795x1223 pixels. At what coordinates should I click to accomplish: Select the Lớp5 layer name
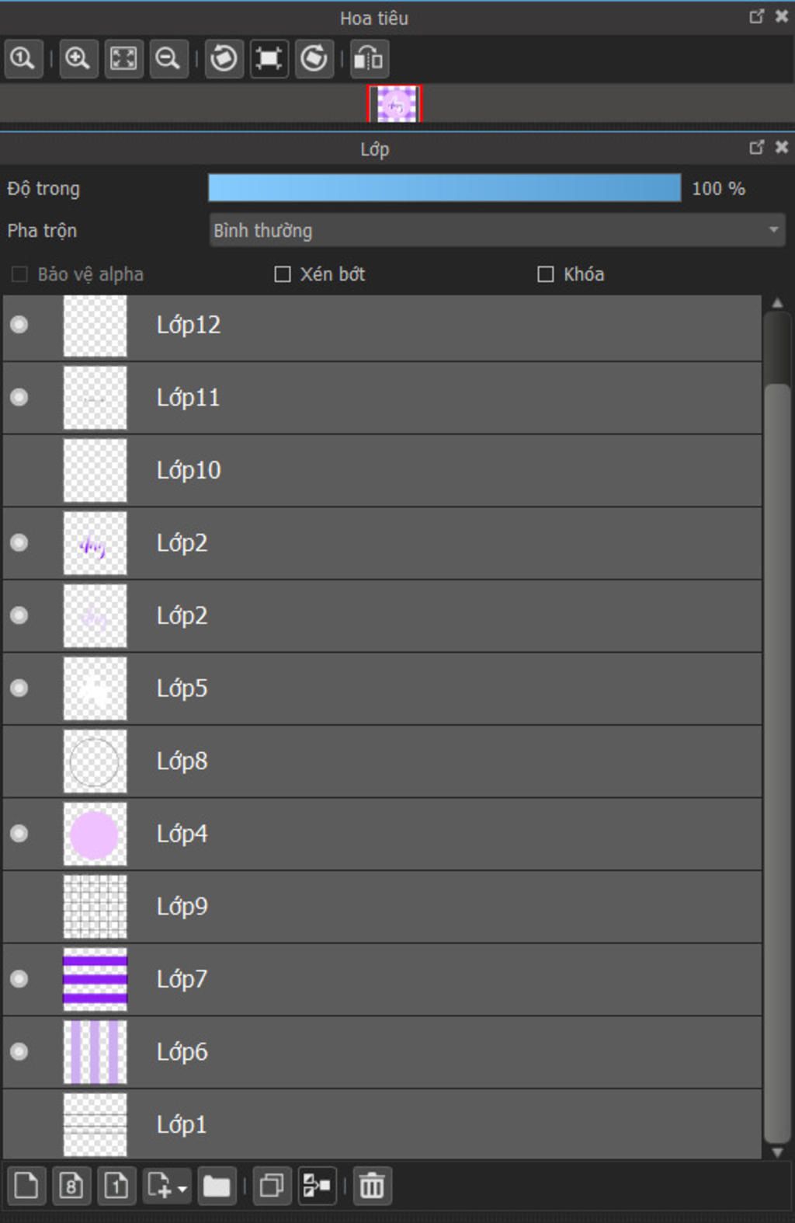tap(182, 688)
